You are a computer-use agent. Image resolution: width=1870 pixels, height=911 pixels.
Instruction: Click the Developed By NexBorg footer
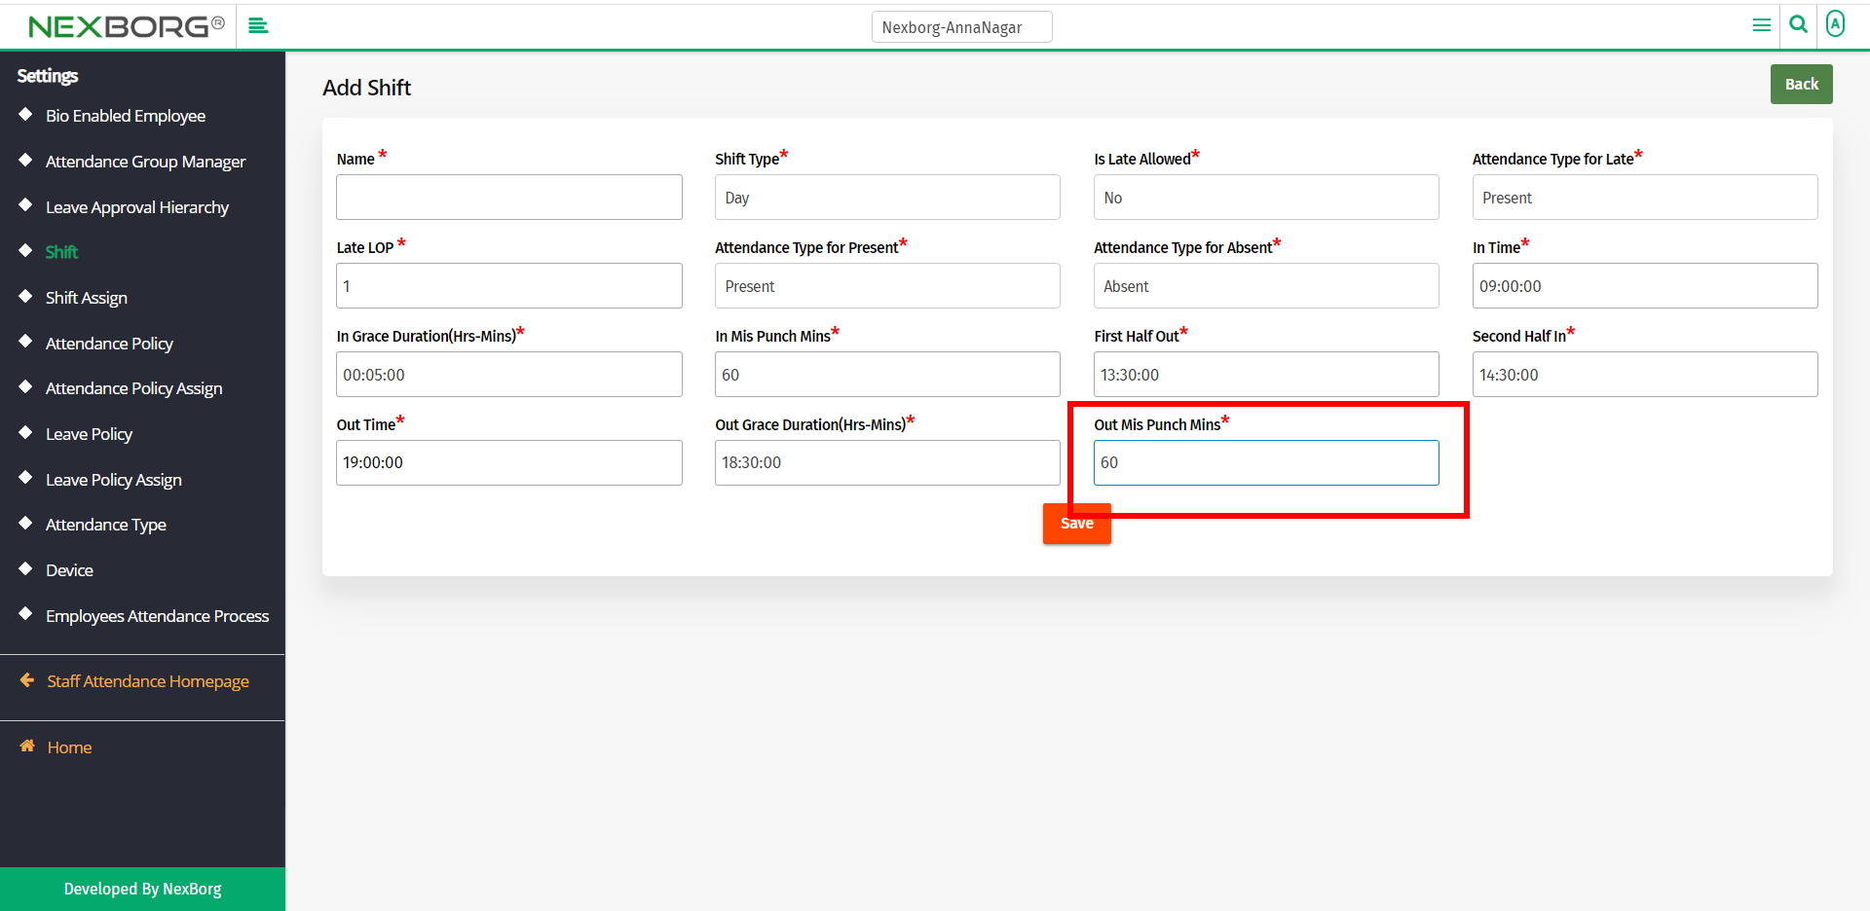click(x=142, y=889)
